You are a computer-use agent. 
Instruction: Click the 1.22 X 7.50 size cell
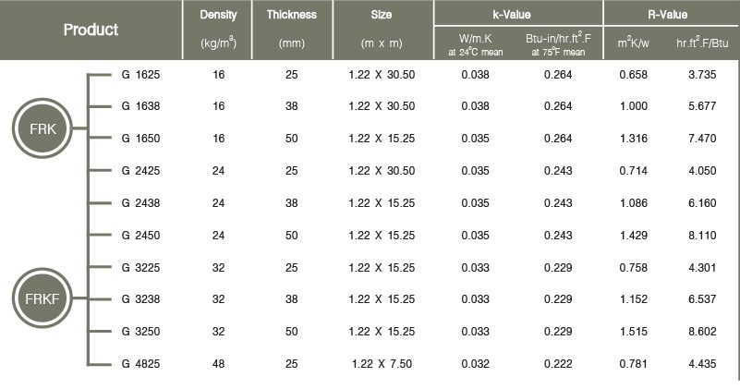coord(382,365)
